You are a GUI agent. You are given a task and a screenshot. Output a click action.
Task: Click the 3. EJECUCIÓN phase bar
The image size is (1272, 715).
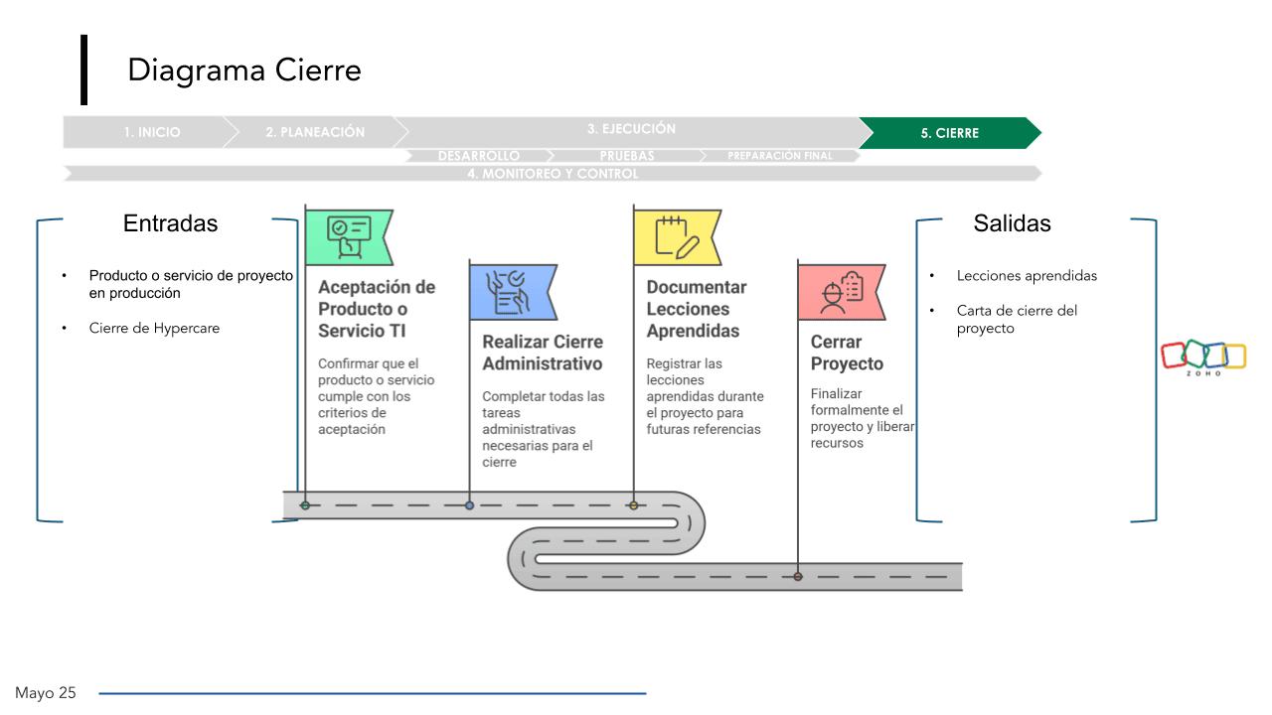click(x=631, y=129)
